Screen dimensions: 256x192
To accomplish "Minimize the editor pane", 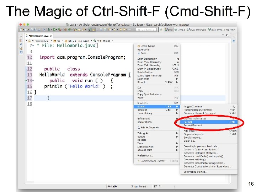I will pos(223,35).
